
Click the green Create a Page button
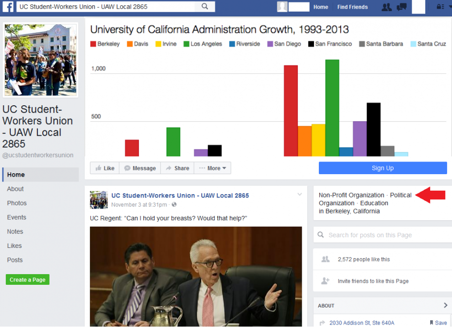pyautogui.click(x=28, y=279)
